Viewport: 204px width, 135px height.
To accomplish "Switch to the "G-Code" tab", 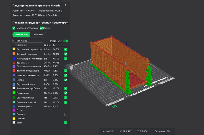I will 38,34.
